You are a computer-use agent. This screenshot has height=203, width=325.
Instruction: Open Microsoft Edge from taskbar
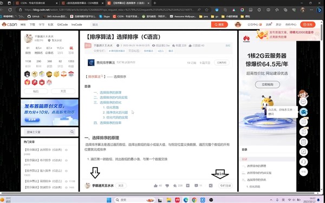pyautogui.click(x=186, y=200)
